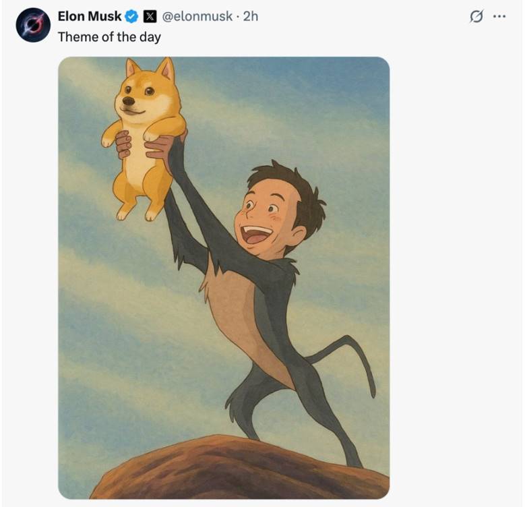Click the "Theme of the day" post text
525x507 pixels.
click(x=109, y=36)
